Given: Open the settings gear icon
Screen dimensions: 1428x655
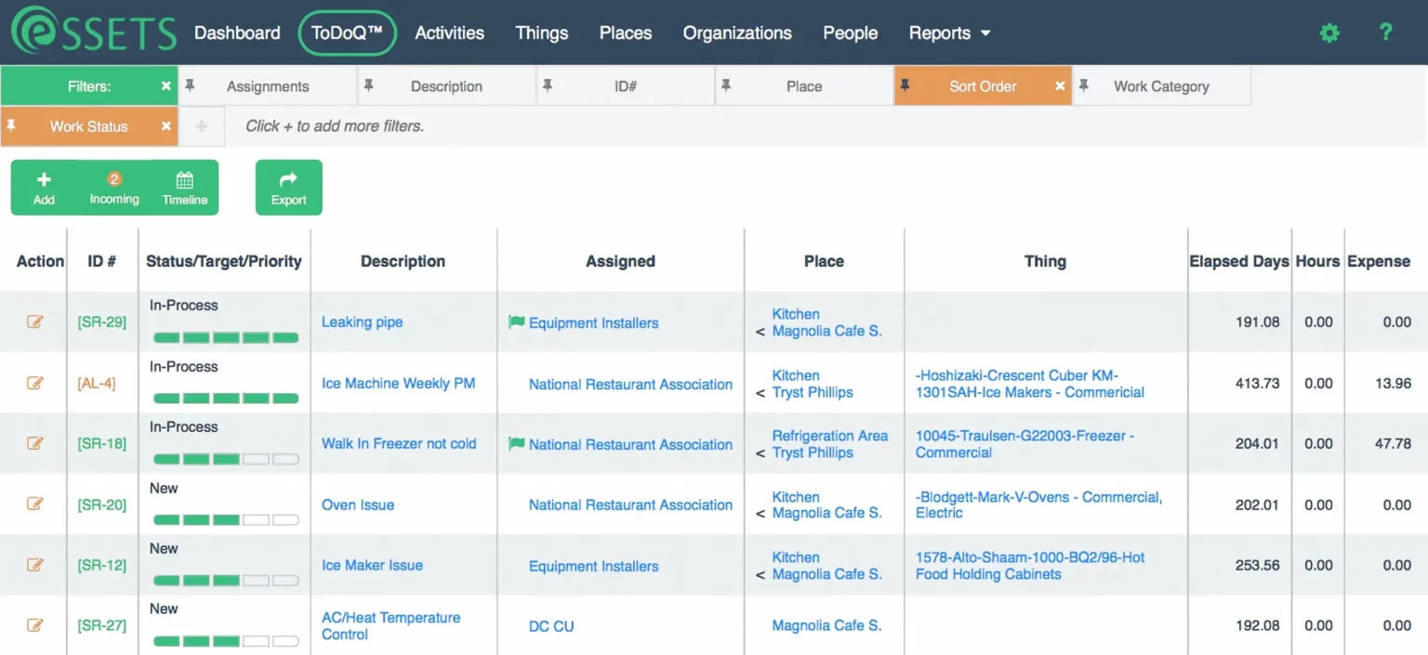Looking at the screenshot, I should coord(1329,33).
